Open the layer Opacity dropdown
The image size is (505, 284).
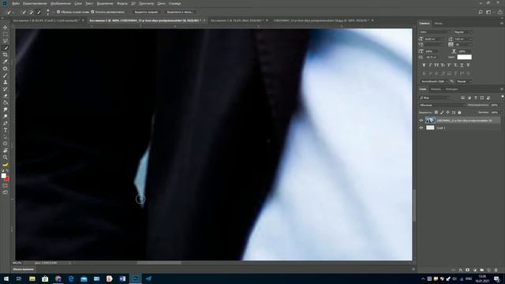[x=496, y=105]
